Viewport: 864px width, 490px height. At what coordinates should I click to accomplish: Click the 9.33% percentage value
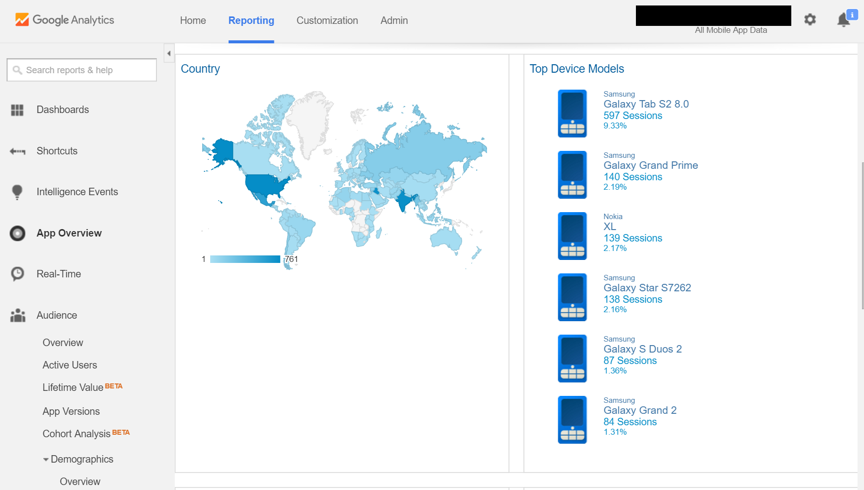[615, 126]
